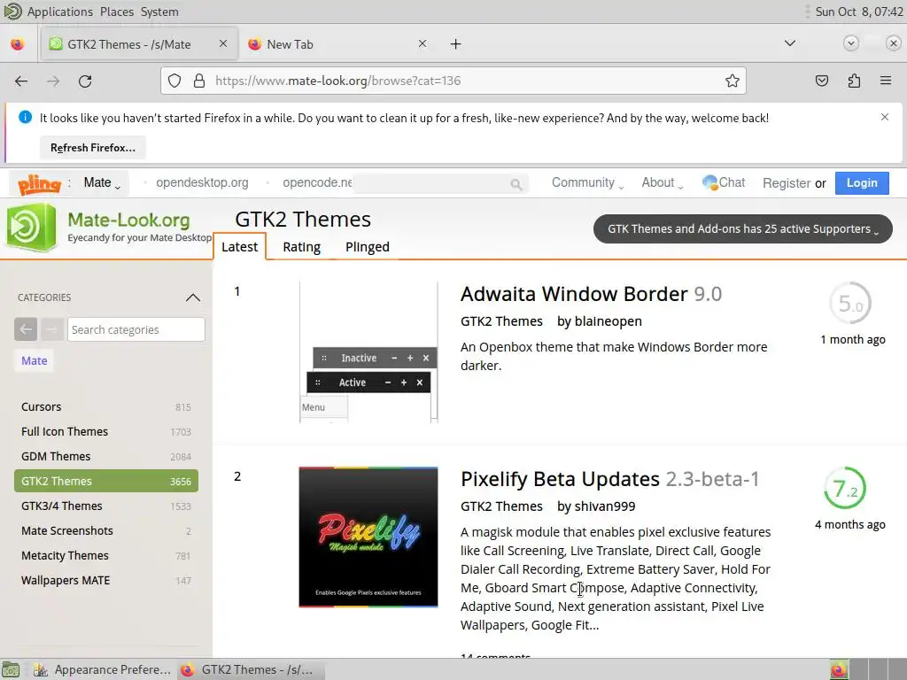Open the Community dropdown menu
907x680 pixels.
(x=587, y=182)
